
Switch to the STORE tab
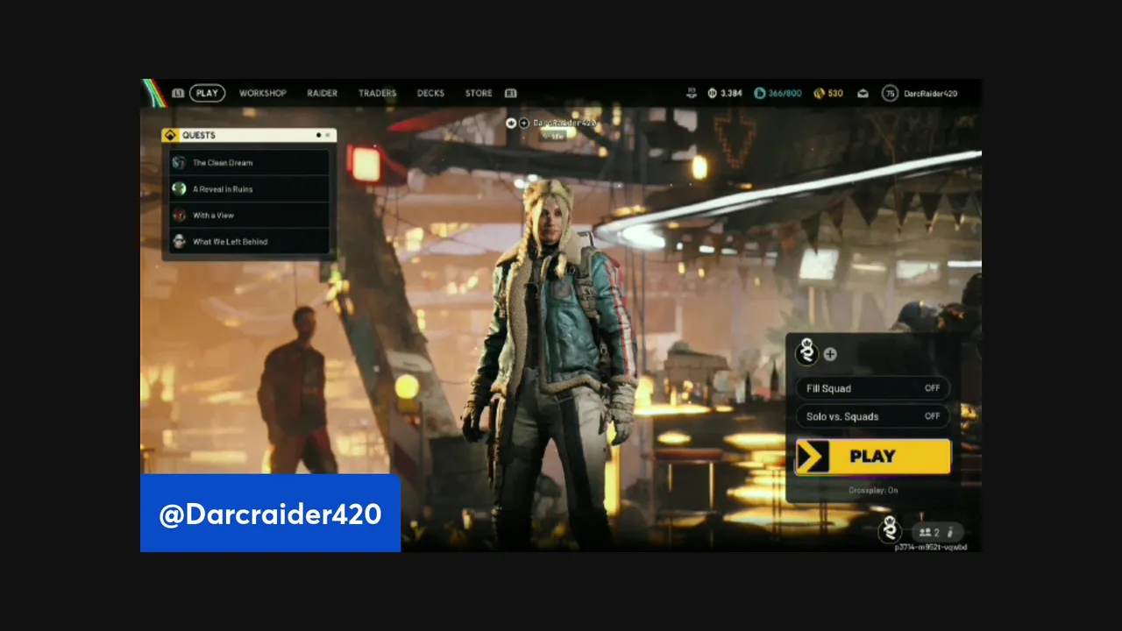point(479,93)
